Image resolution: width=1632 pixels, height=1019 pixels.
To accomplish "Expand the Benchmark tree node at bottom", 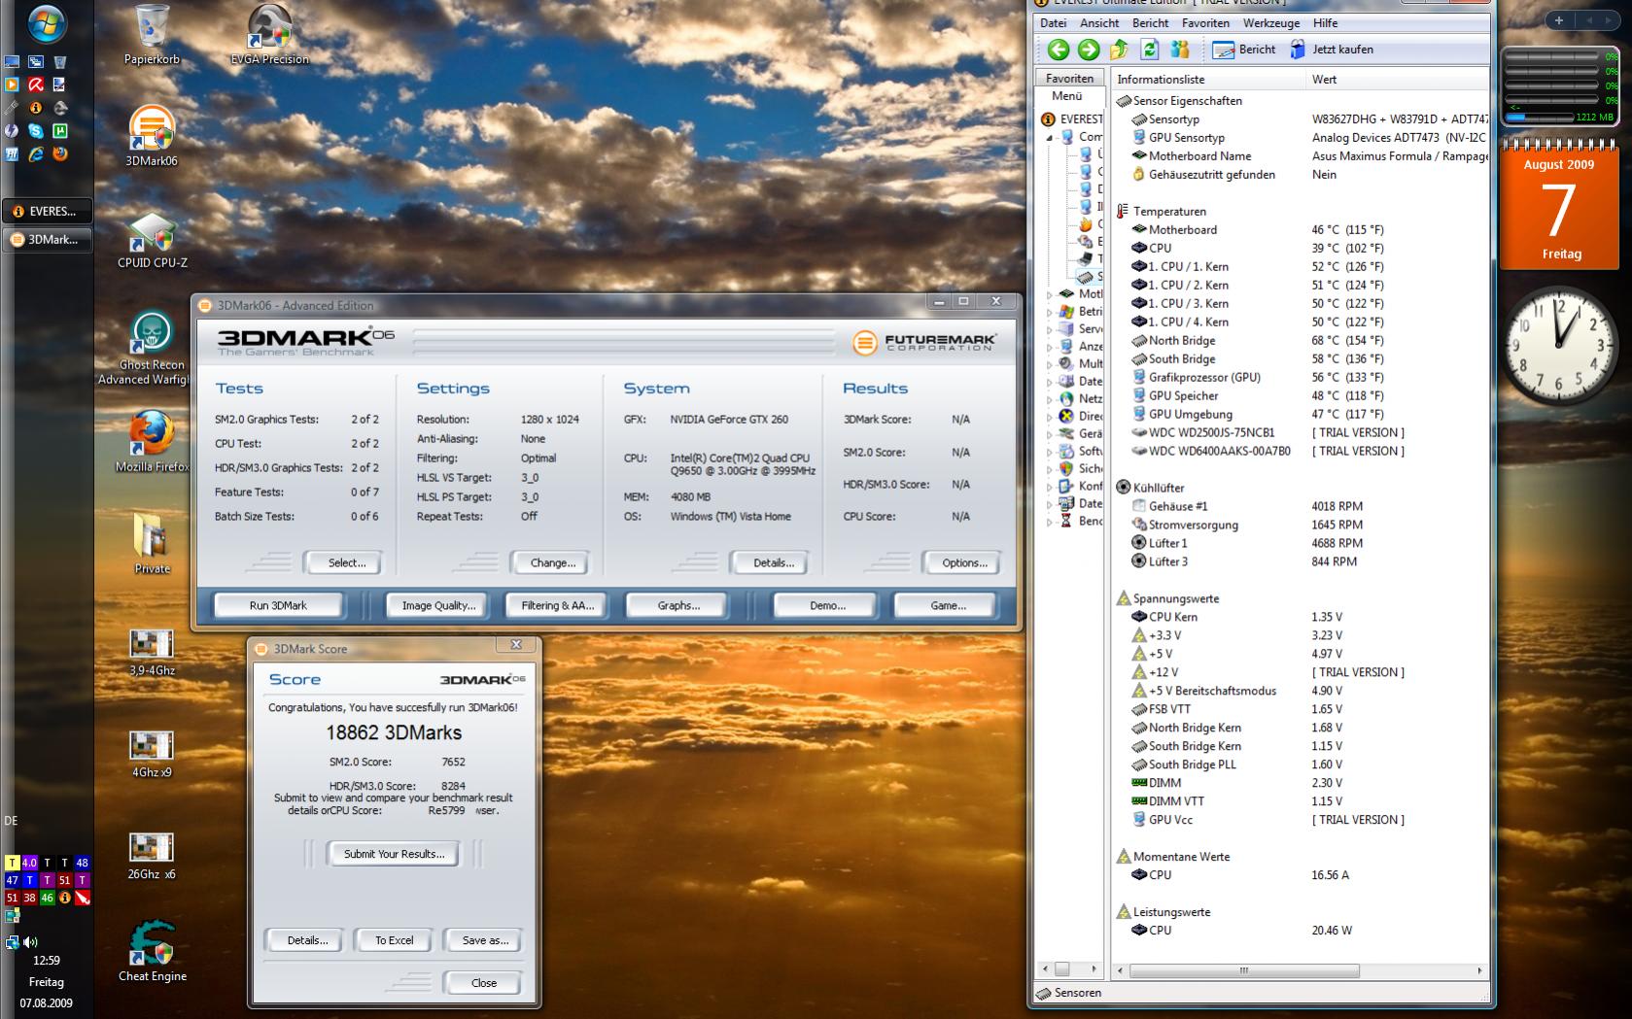I will [1050, 522].
